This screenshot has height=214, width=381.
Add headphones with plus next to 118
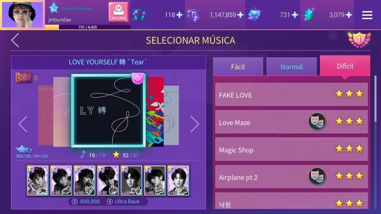pyautogui.click(x=179, y=15)
